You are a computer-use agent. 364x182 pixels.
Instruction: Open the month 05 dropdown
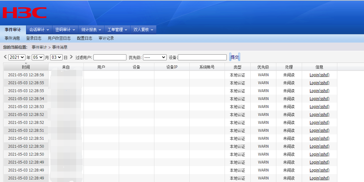pyautogui.click(x=38, y=57)
